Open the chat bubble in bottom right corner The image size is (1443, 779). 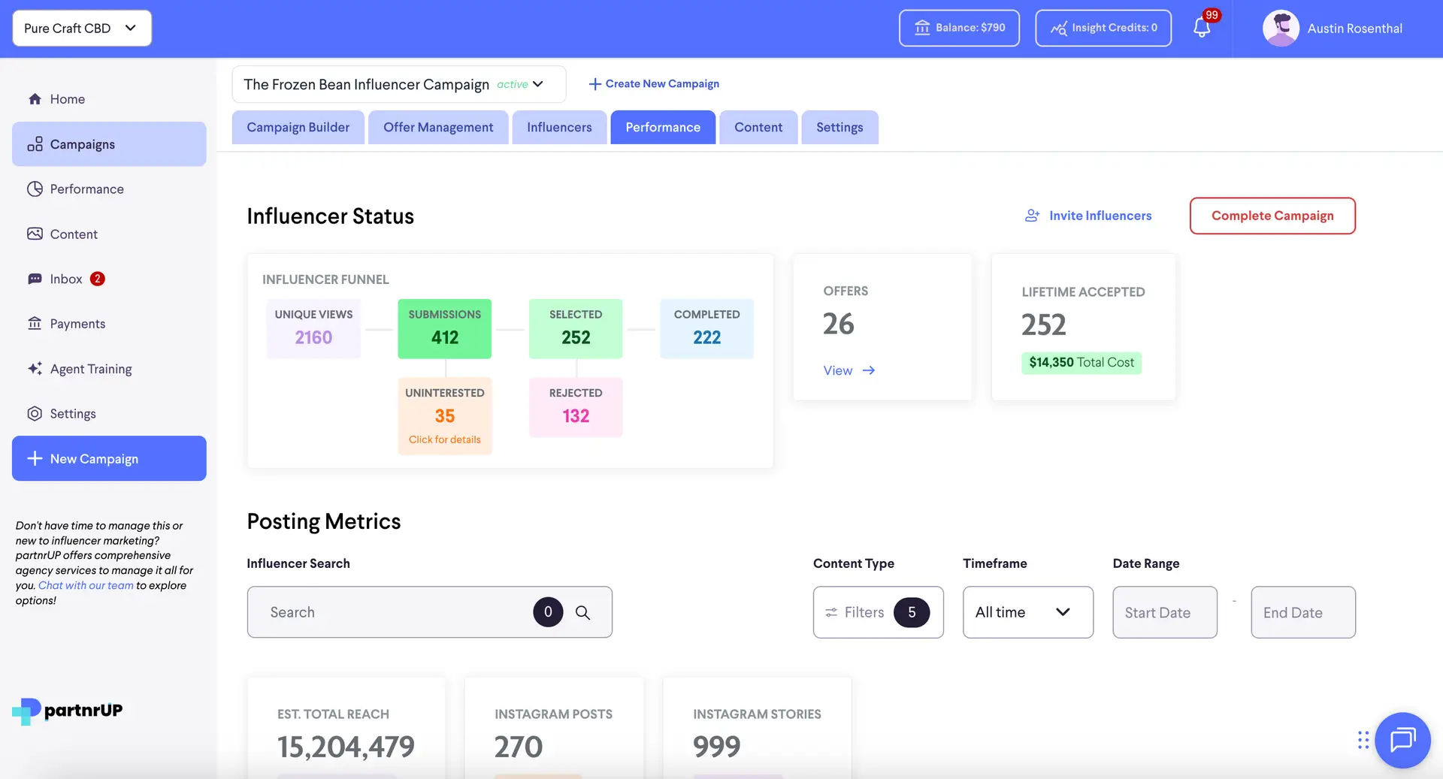pos(1402,740)
